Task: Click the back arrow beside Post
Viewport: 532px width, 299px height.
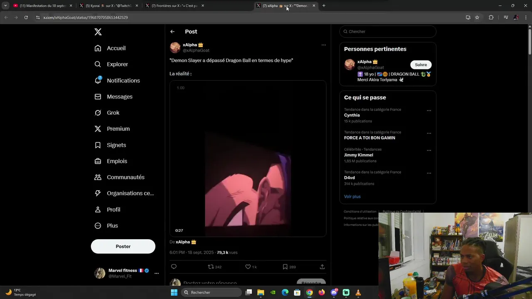Action: pyautogui.click(x=172, y=32)
